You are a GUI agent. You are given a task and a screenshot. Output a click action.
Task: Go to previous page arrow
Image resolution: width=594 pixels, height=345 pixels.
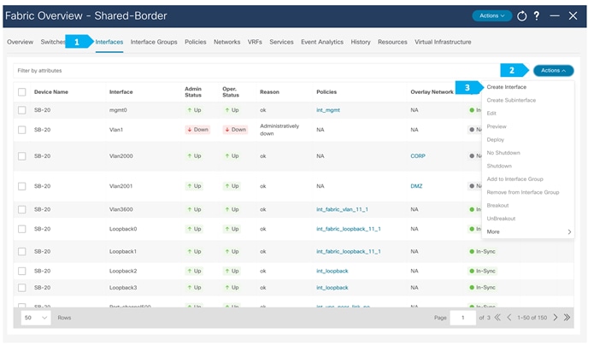coord(509,318)
